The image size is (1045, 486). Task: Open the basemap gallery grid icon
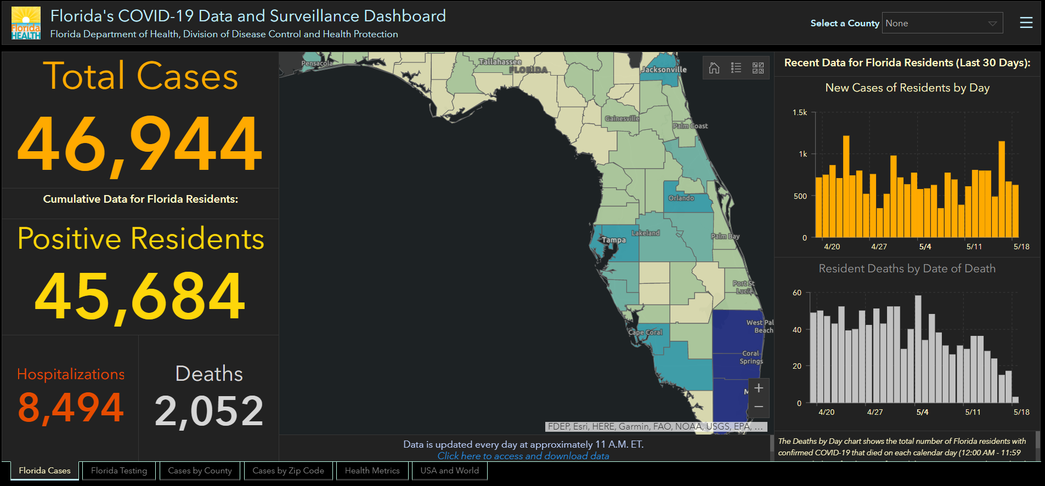(758, 68)
